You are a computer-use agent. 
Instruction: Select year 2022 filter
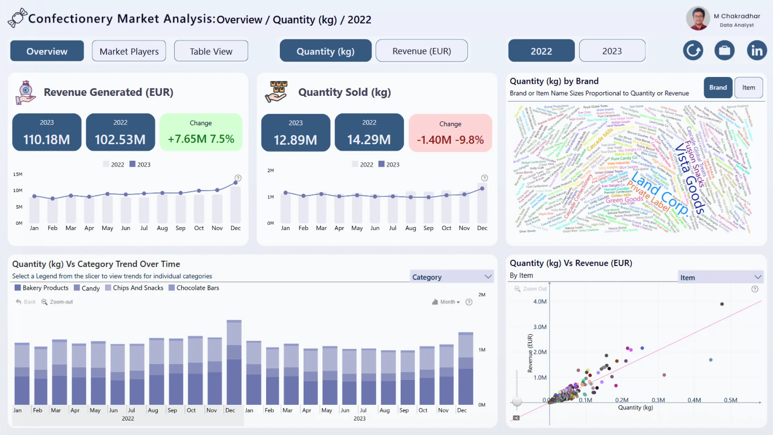541,51
